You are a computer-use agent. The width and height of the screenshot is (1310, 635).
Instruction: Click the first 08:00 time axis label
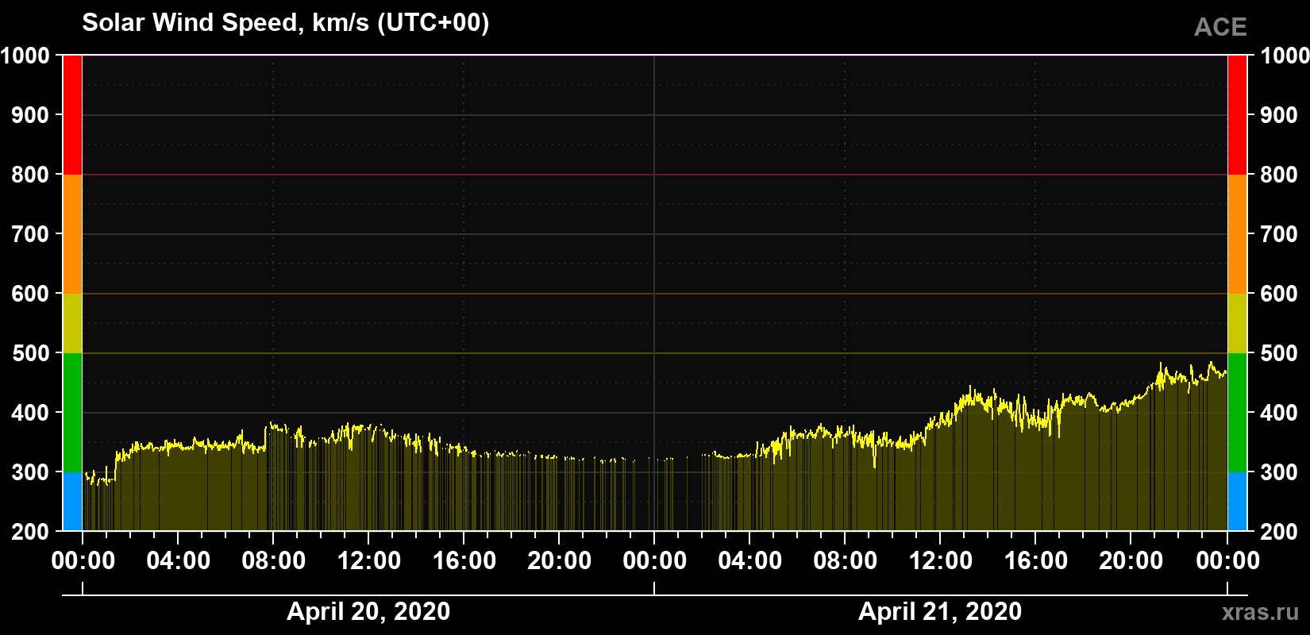pyautogui.click(x=273, y=561)
